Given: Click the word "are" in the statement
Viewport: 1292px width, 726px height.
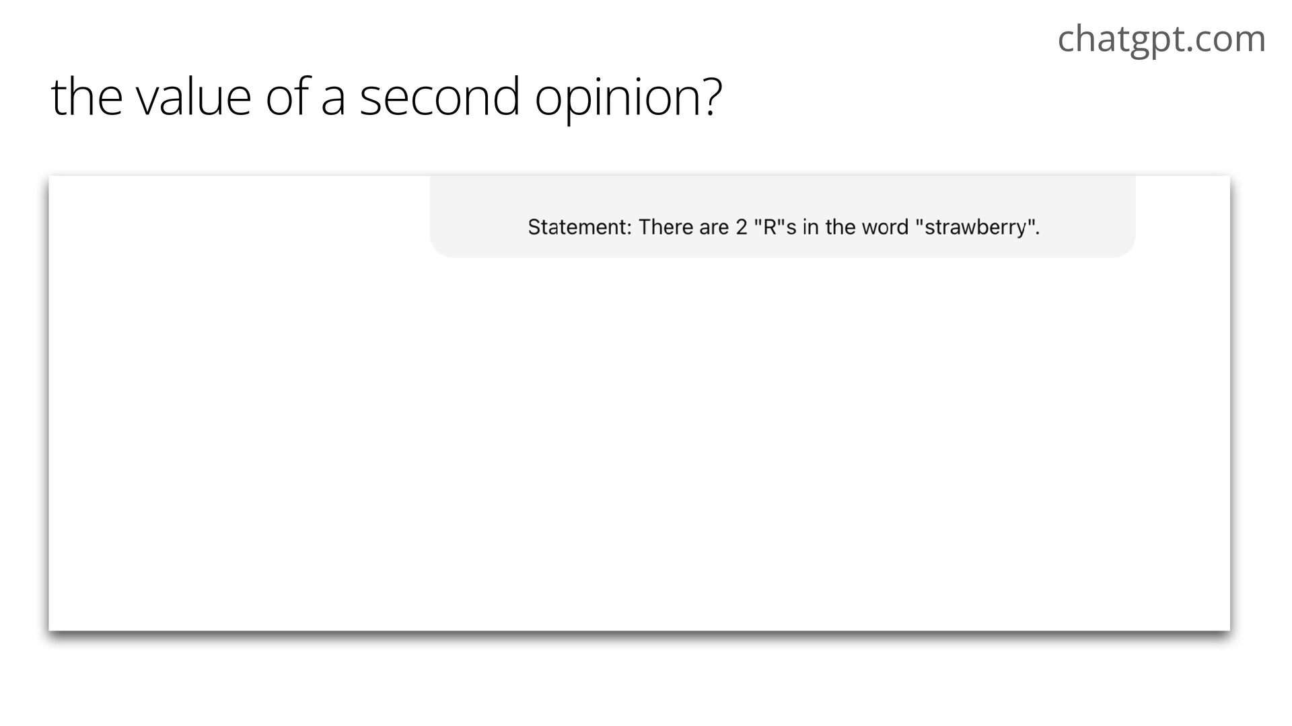Looking at the screenshot, I should pos(714,228).
